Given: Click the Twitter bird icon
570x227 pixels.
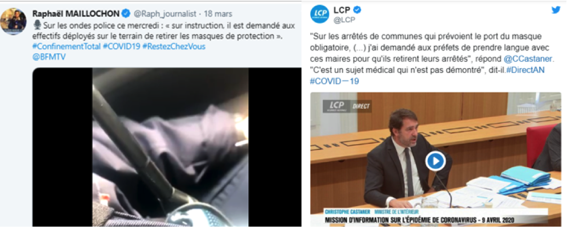Looking at the screenshot, I should 556,10.
